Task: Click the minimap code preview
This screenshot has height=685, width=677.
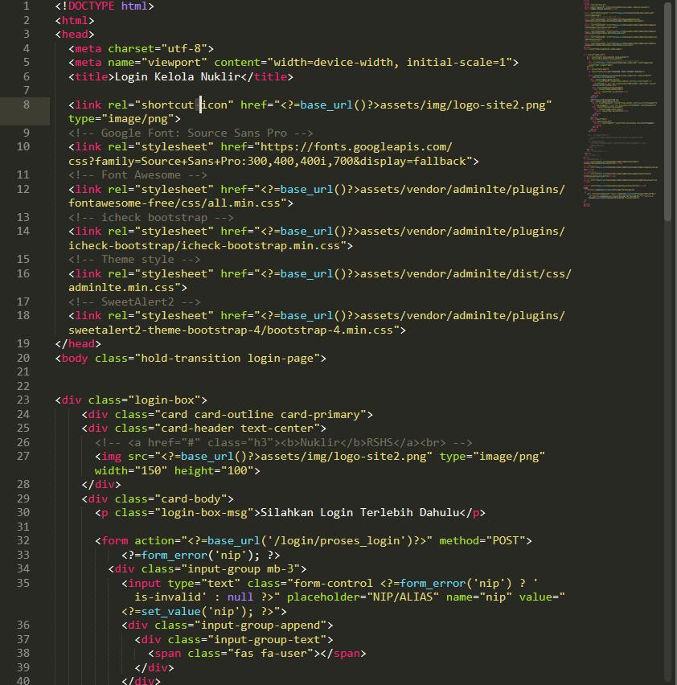Action: 621,104
